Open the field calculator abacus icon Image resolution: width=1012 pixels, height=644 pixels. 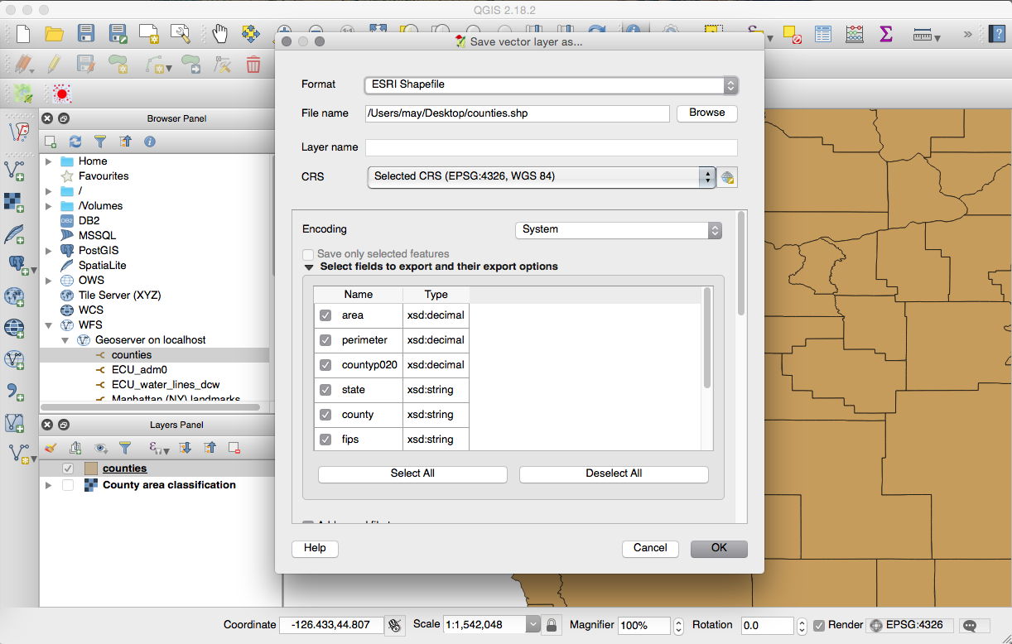pyautogui.click(x=854, y=34)
